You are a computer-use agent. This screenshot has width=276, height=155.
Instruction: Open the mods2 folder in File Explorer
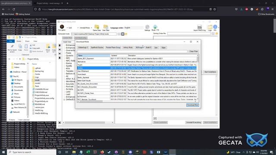point(38,83)
